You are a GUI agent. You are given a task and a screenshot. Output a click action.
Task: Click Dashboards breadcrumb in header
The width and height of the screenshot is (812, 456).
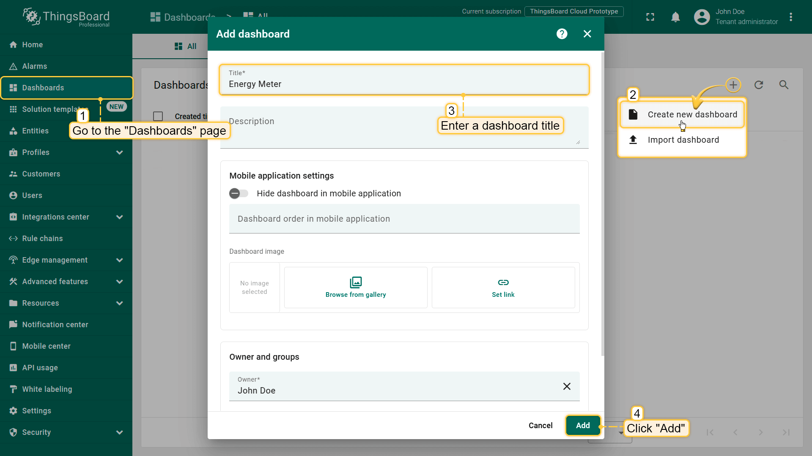tap(183, 17)
